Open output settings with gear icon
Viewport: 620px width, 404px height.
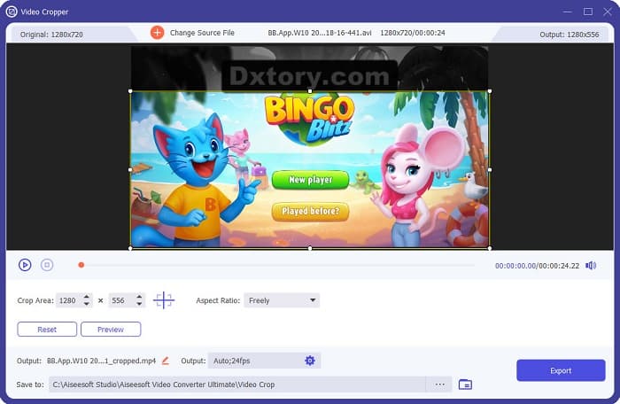310,361
